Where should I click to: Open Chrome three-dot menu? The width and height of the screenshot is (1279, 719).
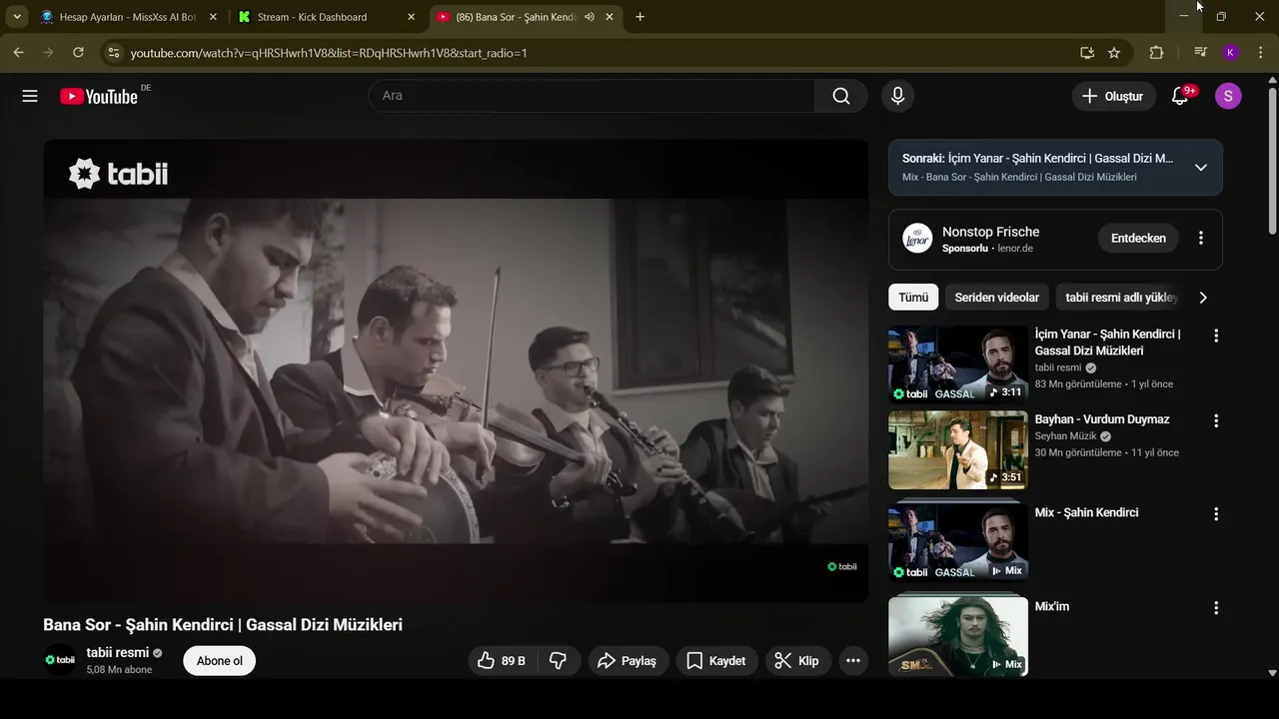point(1259,53)
